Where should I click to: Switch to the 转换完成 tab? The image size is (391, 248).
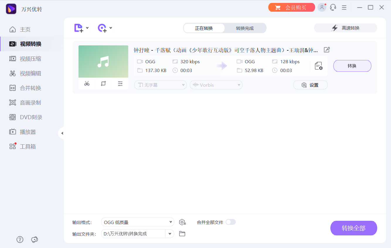point(245,28)
